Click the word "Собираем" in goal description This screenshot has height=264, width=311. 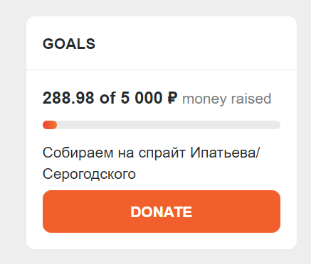pos(78,153)
